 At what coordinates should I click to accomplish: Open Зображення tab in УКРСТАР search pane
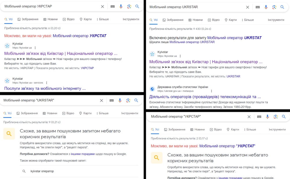coord(28,19)
